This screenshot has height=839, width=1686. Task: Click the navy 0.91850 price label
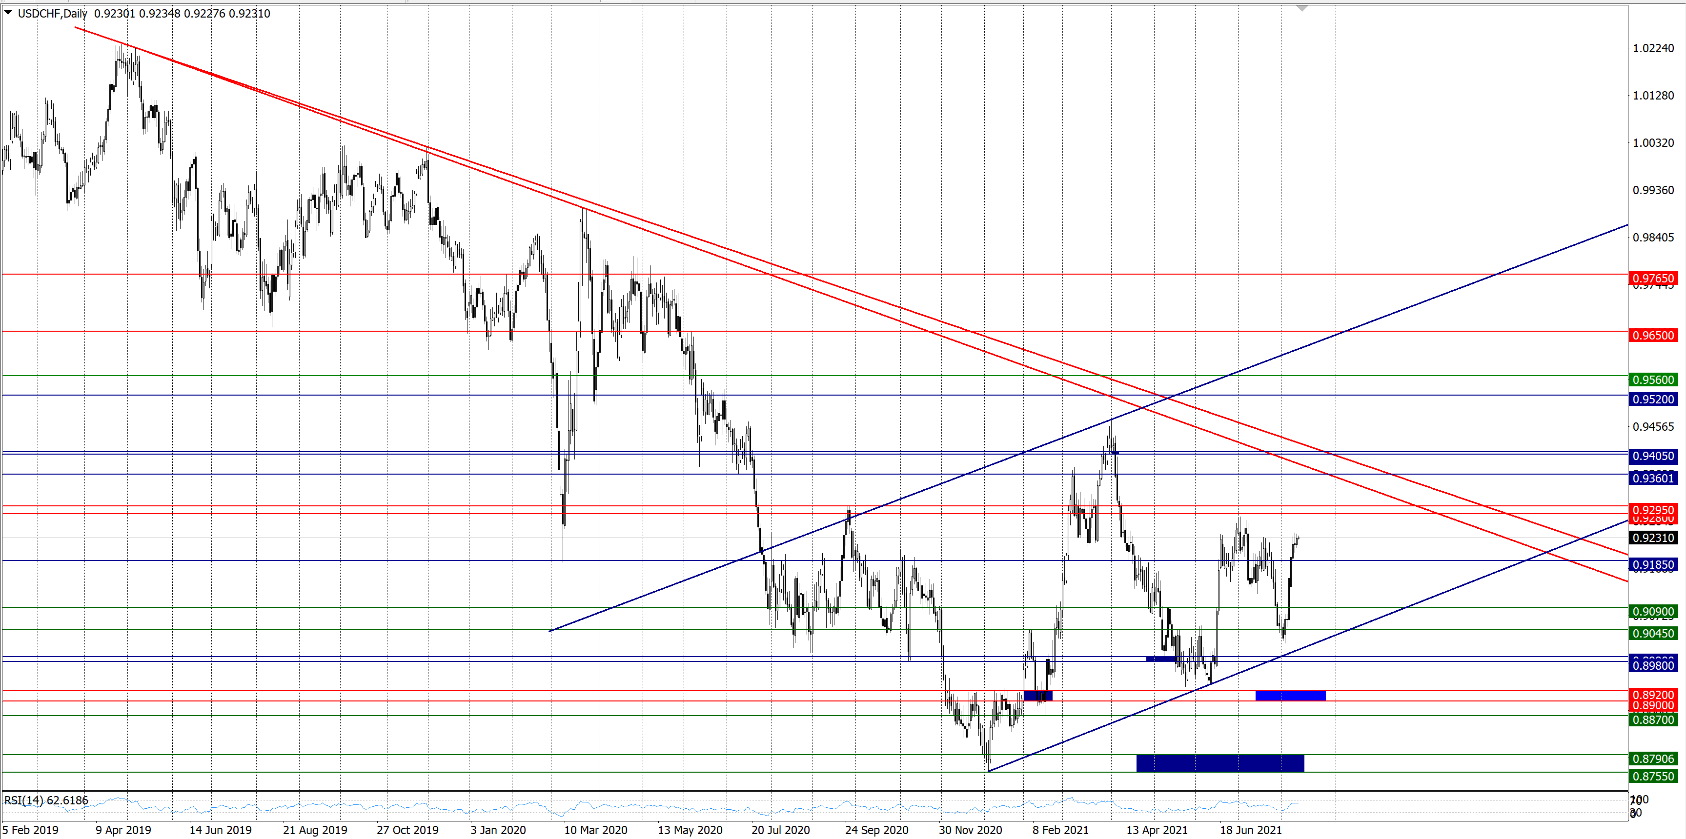pos(1653,565)
